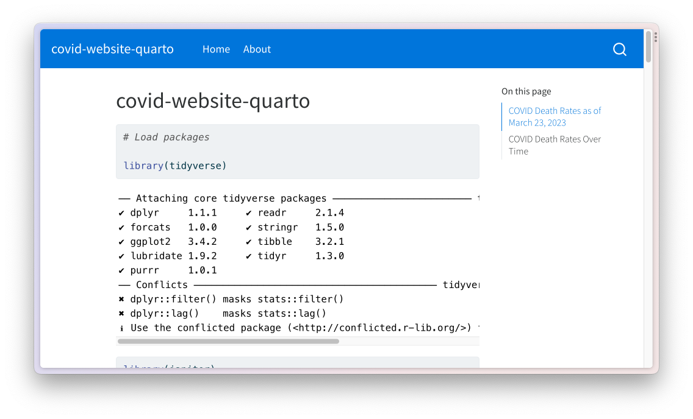Click the Load packages comment in the code block
The image size is (693, 419).
[165, 137]
